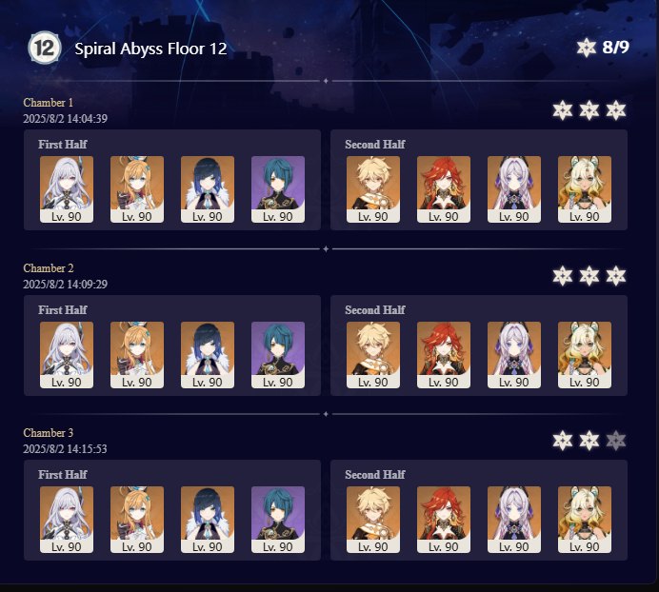Click the Spiral Abyss Floor 12 title

tap(150, 49)
